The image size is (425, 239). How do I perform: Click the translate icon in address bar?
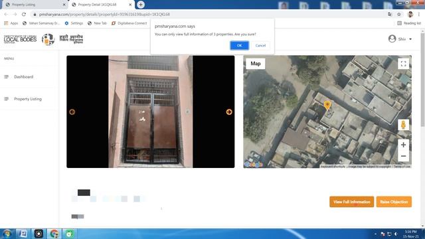(x=390, y=15)
